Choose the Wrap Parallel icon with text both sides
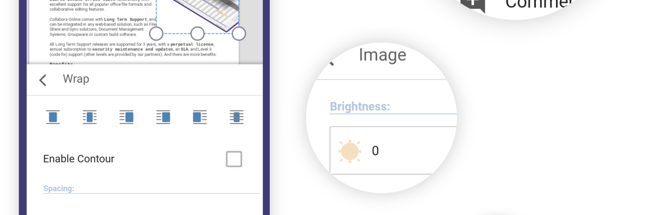This screenshot has width=656, height=215. click(90, 117)
